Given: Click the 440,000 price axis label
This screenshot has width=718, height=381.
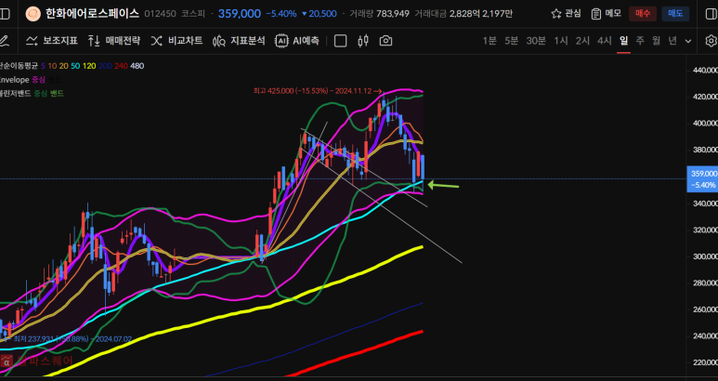Looking at the screenshot, I should 706,71.
